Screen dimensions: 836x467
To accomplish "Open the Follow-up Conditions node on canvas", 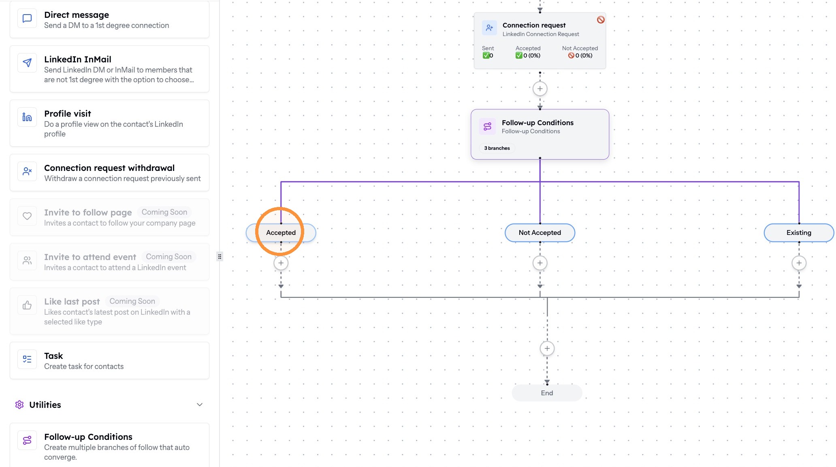I will [540, 134].
